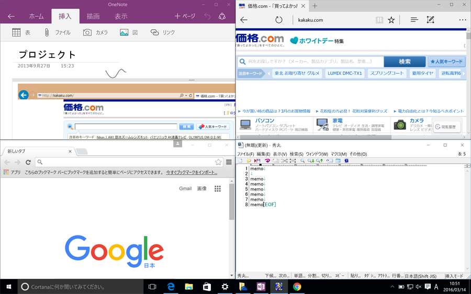Attach a file via paperclip icon

click(47, 32)
